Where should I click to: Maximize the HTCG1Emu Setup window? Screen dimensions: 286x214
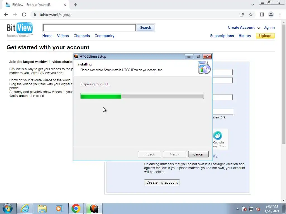tap(198, 57)
